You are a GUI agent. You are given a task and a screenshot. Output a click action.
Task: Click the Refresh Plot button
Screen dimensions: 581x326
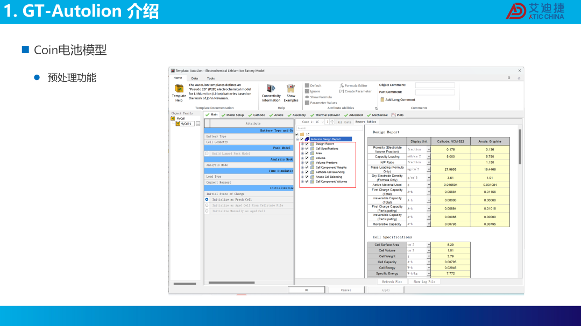click(x=392, y=282)
